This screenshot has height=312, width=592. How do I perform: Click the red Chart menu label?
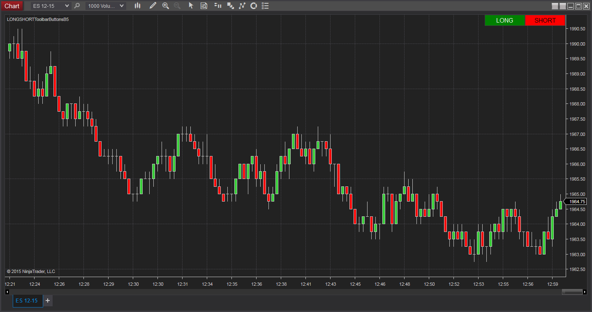12,6
